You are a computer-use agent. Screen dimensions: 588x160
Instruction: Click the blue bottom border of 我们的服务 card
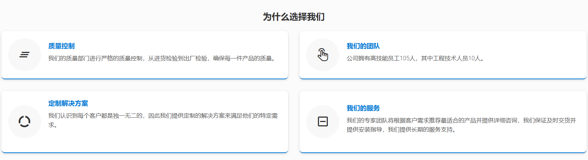click(443, 152)
